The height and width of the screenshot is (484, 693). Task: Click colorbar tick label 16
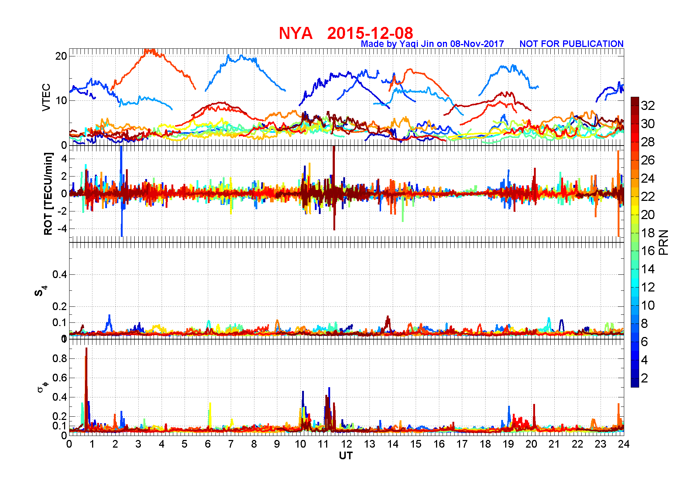point(648,251)
